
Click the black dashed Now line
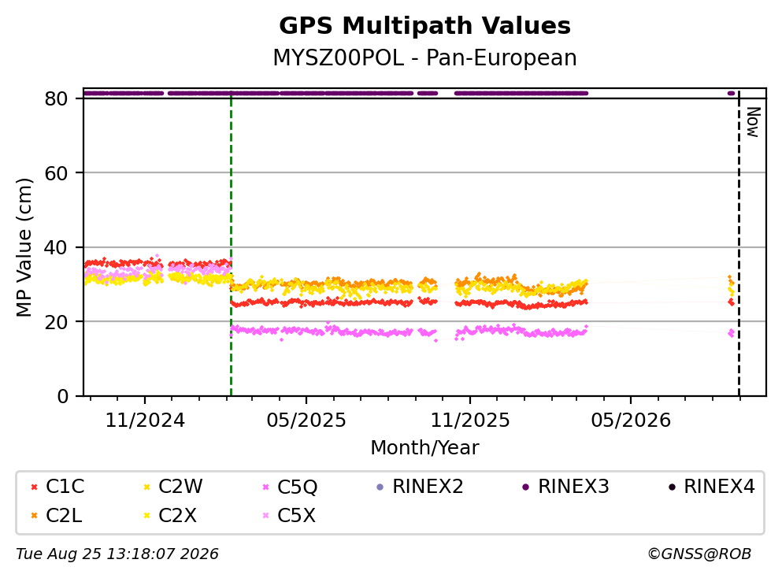739,244
